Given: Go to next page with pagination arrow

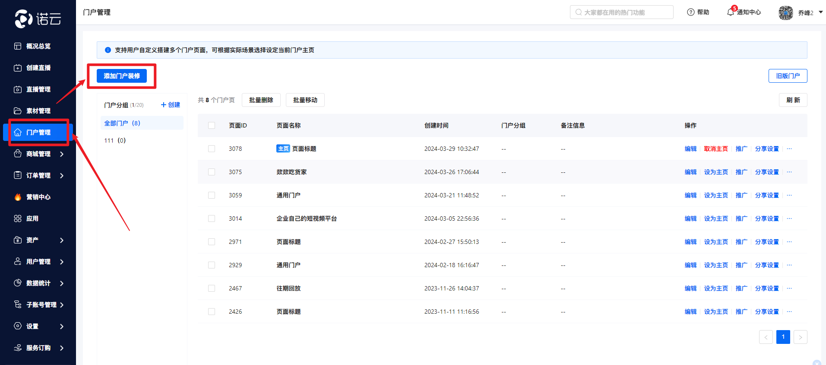Looking at the screenshot, I should coord(800,337).
